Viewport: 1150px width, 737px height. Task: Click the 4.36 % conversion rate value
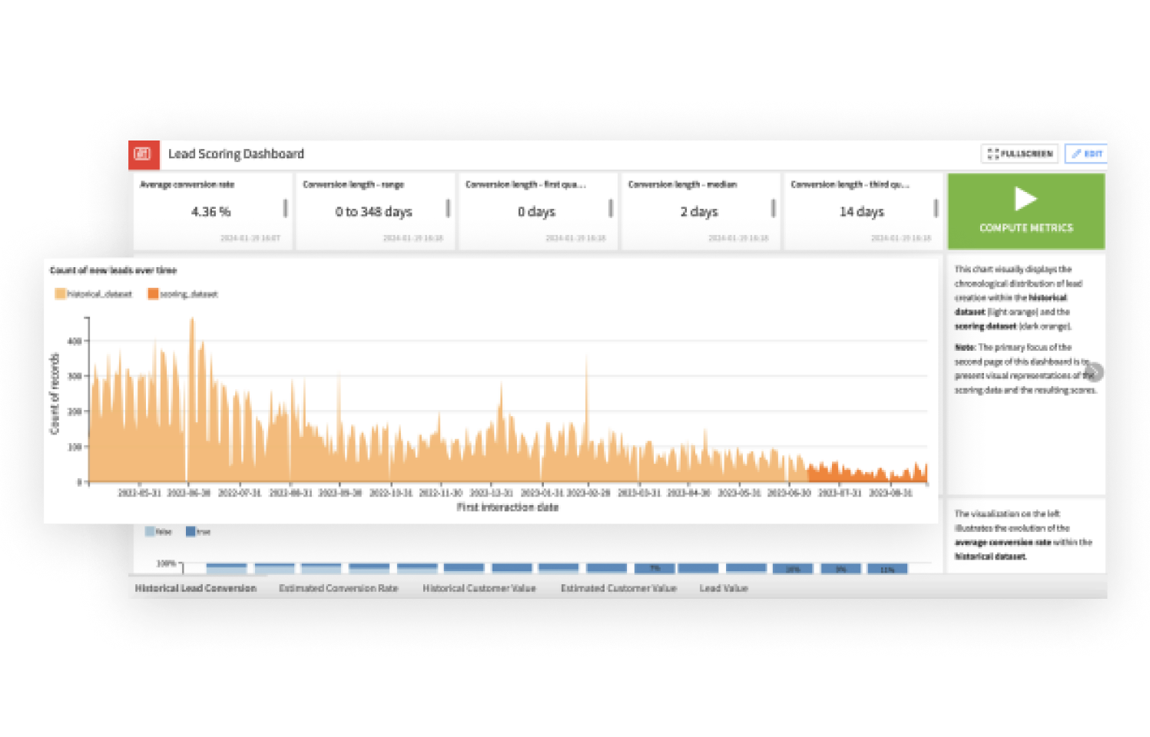[210, 211]
